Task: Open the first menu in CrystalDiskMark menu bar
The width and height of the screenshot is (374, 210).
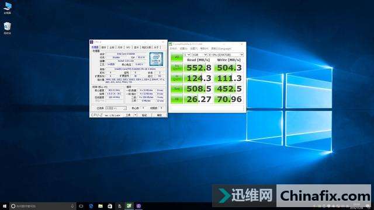Action: (x=173, y=48)
